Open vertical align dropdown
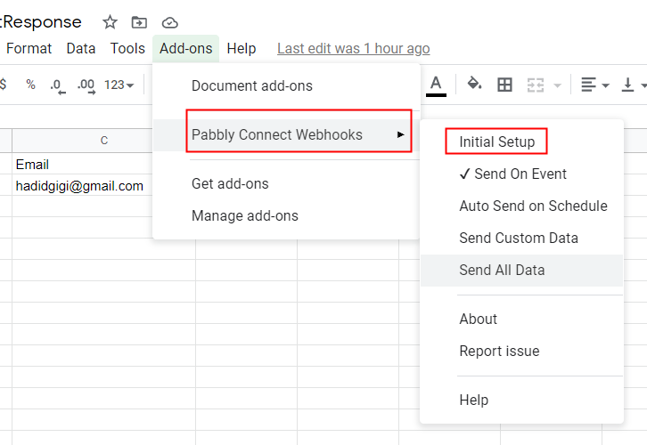647x445 pixels. pyautogui.click(x=633, y=85)
